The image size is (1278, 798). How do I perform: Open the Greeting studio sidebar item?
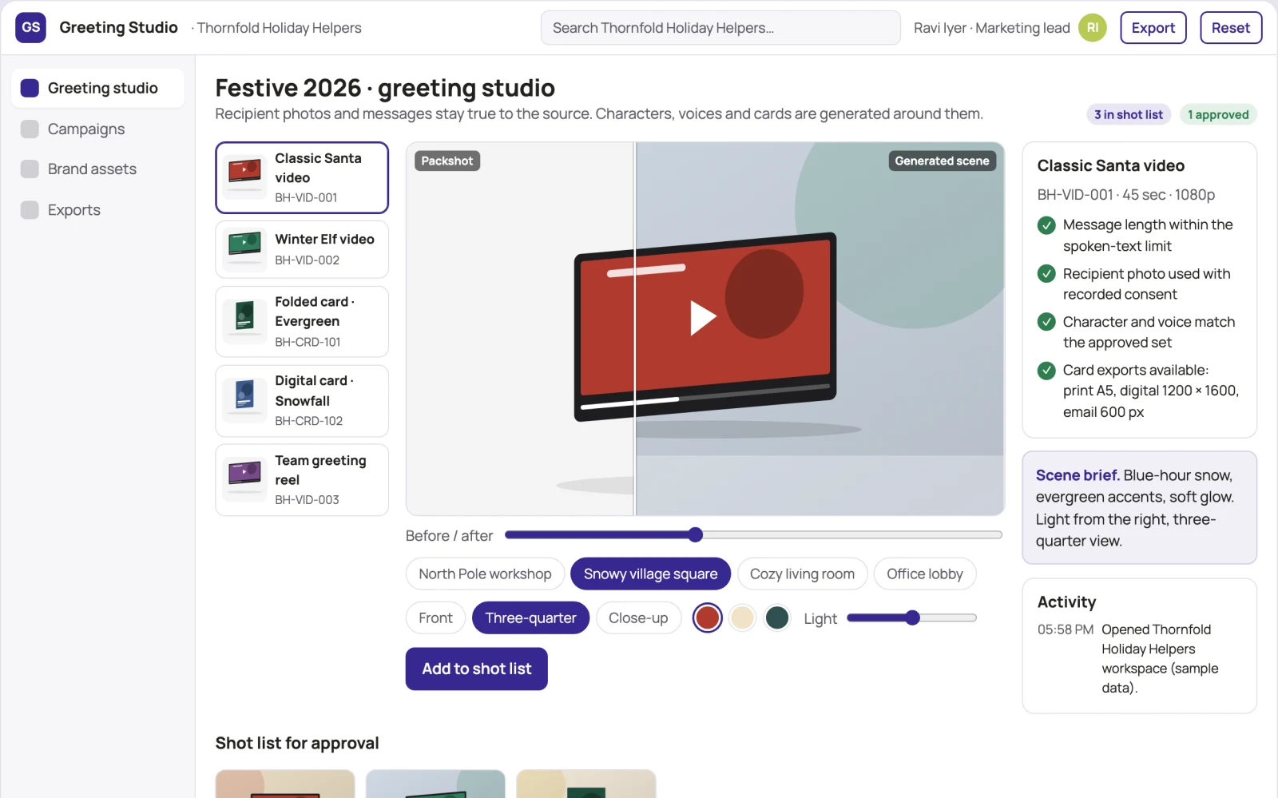[x=97, y=88]
